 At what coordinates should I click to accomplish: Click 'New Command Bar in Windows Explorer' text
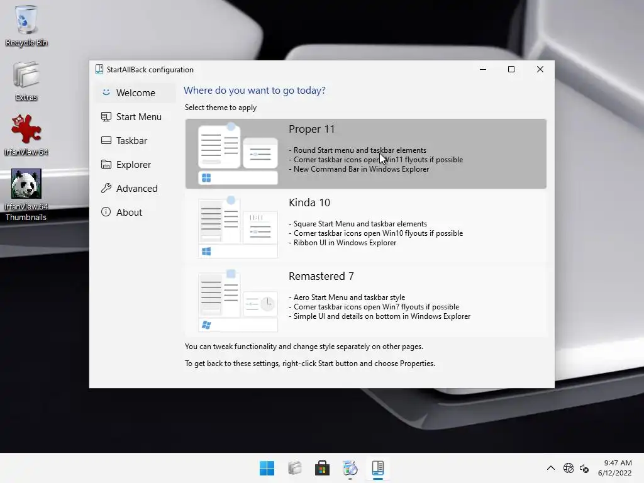point(361,169)
